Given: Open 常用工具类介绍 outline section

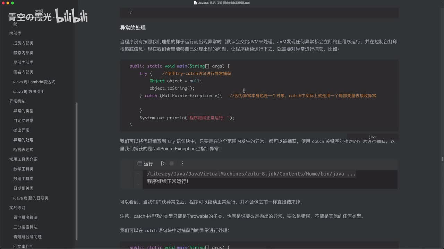Looking at the screenshot, I should (23, 159).
